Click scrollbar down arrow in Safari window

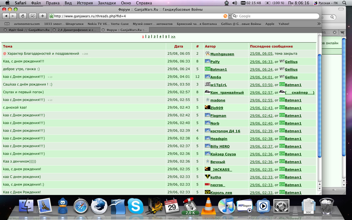[x=320, y=189]
